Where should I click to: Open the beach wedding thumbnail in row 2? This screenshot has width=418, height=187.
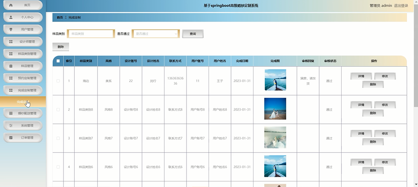pos(275,109)
